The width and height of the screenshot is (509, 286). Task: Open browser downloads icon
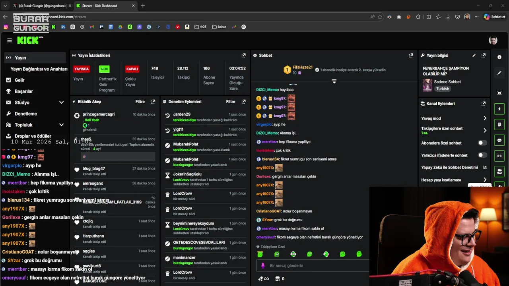point(448,17)
